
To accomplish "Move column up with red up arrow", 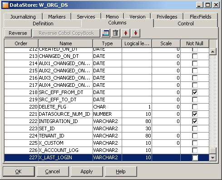I will [x=126, y=33].
